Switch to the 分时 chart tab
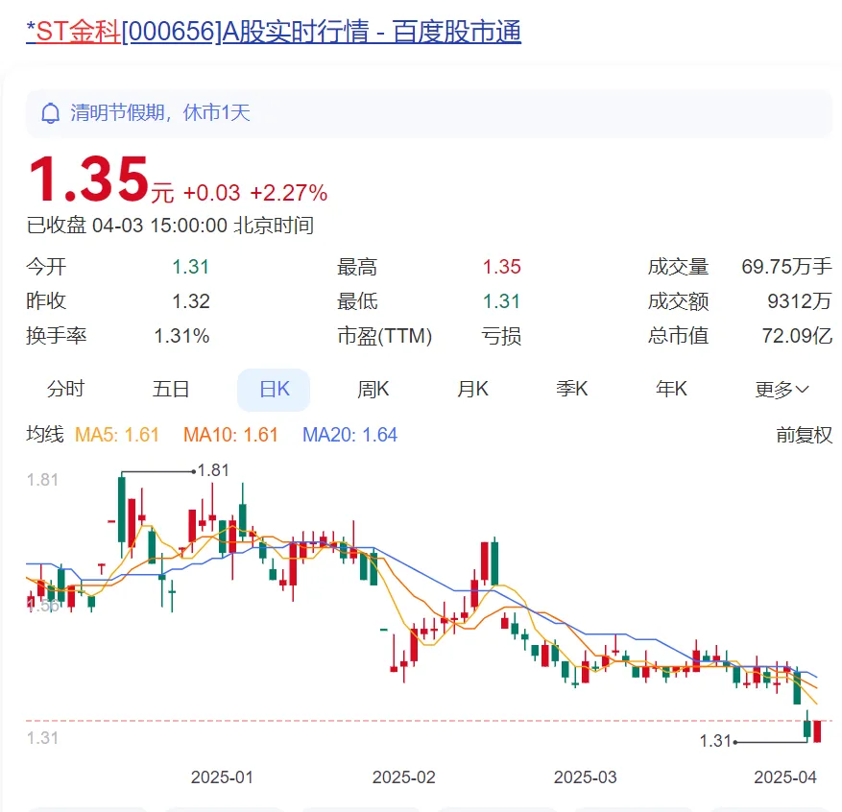This screenshot has width=842, height=812. point(66,389)
